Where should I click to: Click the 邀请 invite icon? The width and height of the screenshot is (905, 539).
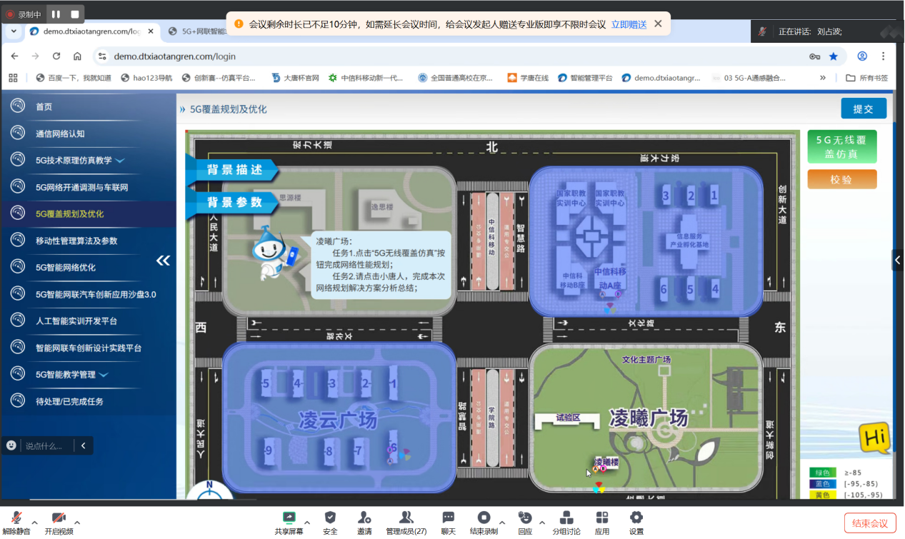[364, 520]
